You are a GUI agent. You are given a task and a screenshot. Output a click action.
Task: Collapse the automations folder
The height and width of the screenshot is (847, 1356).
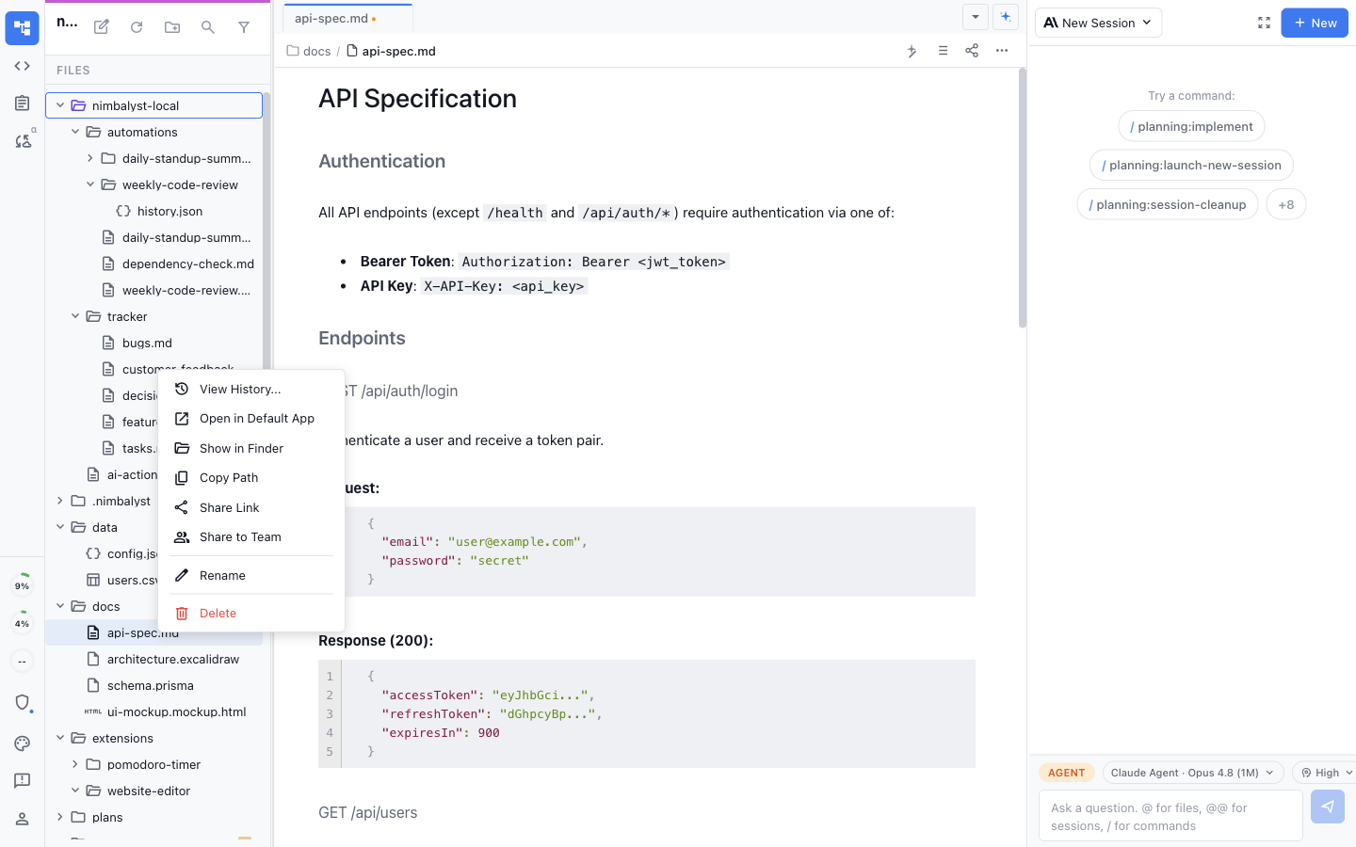click(x=75, y=132)
